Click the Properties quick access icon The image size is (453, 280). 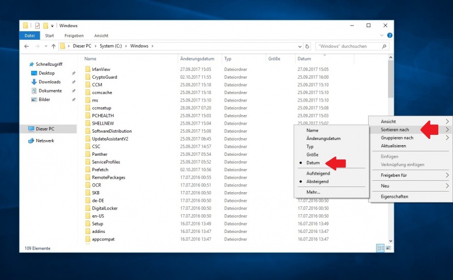click(x=37, y=26)
